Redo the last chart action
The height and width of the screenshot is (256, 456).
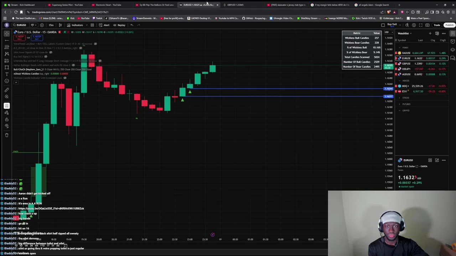coord(139,25)
